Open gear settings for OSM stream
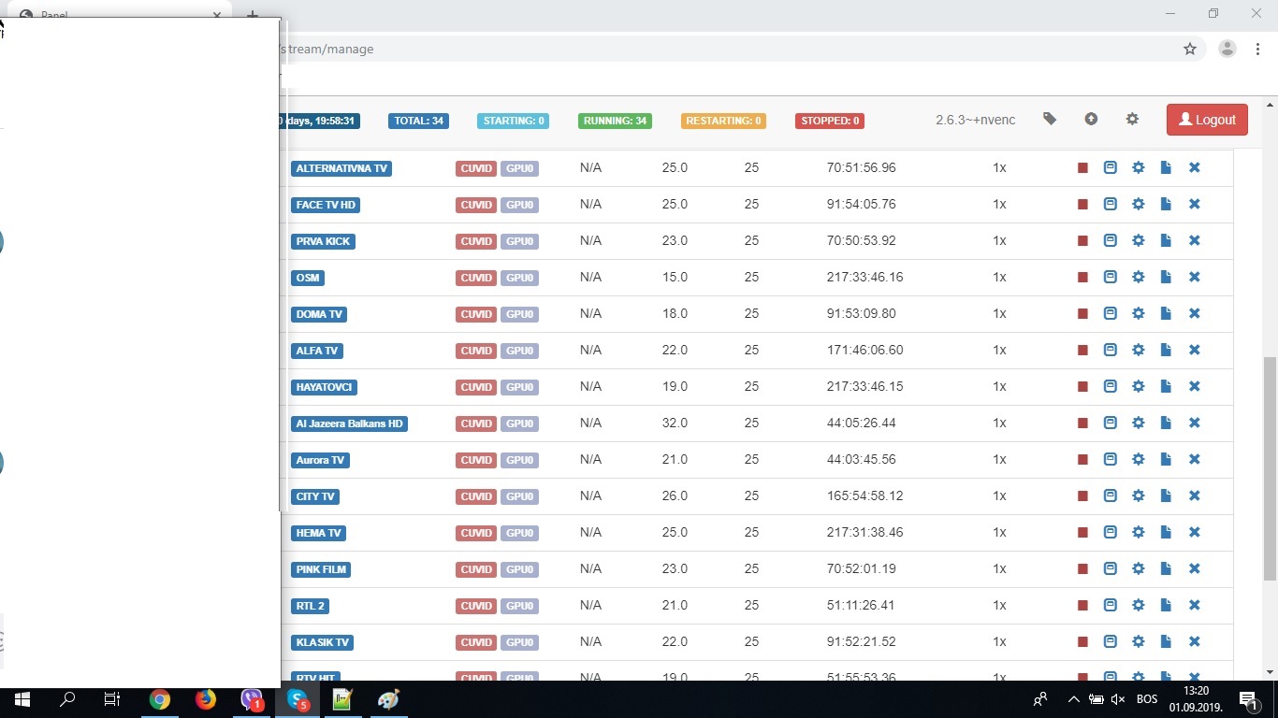Viewport: 1278px width, 718px height. coord(1138,277)
